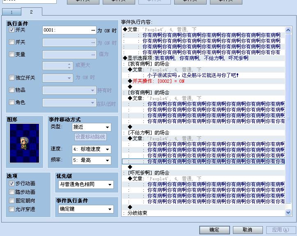Cancel with the 取消 button
The width and height of the screenshot is (297, 236).
point(248,230)
